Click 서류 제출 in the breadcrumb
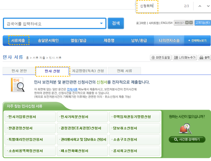 click(x=39, y=58)
